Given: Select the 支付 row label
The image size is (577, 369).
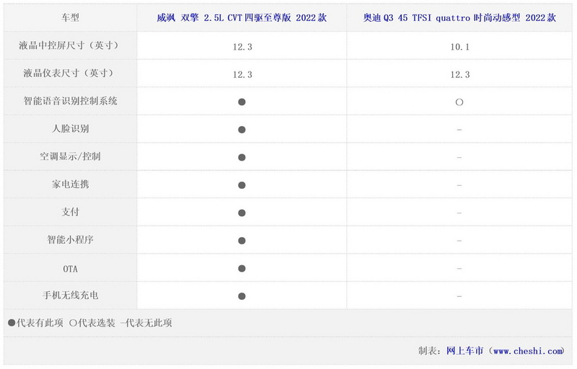Looking at the screenshot, I should point(70,212).
